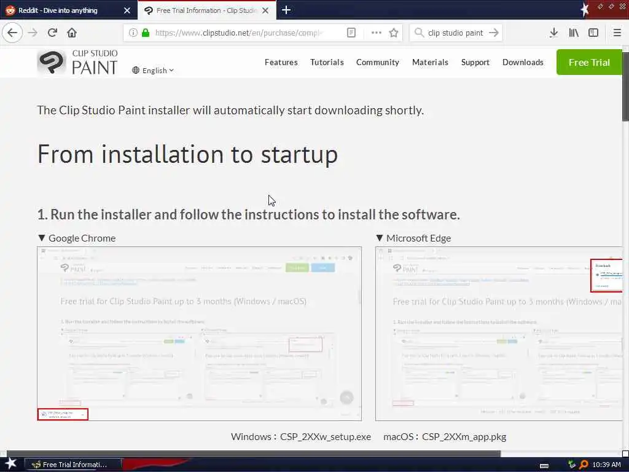Viewport: 629px width, 472px height.
Task: Go back with the browser back arrow
Action: coord(12,33)
